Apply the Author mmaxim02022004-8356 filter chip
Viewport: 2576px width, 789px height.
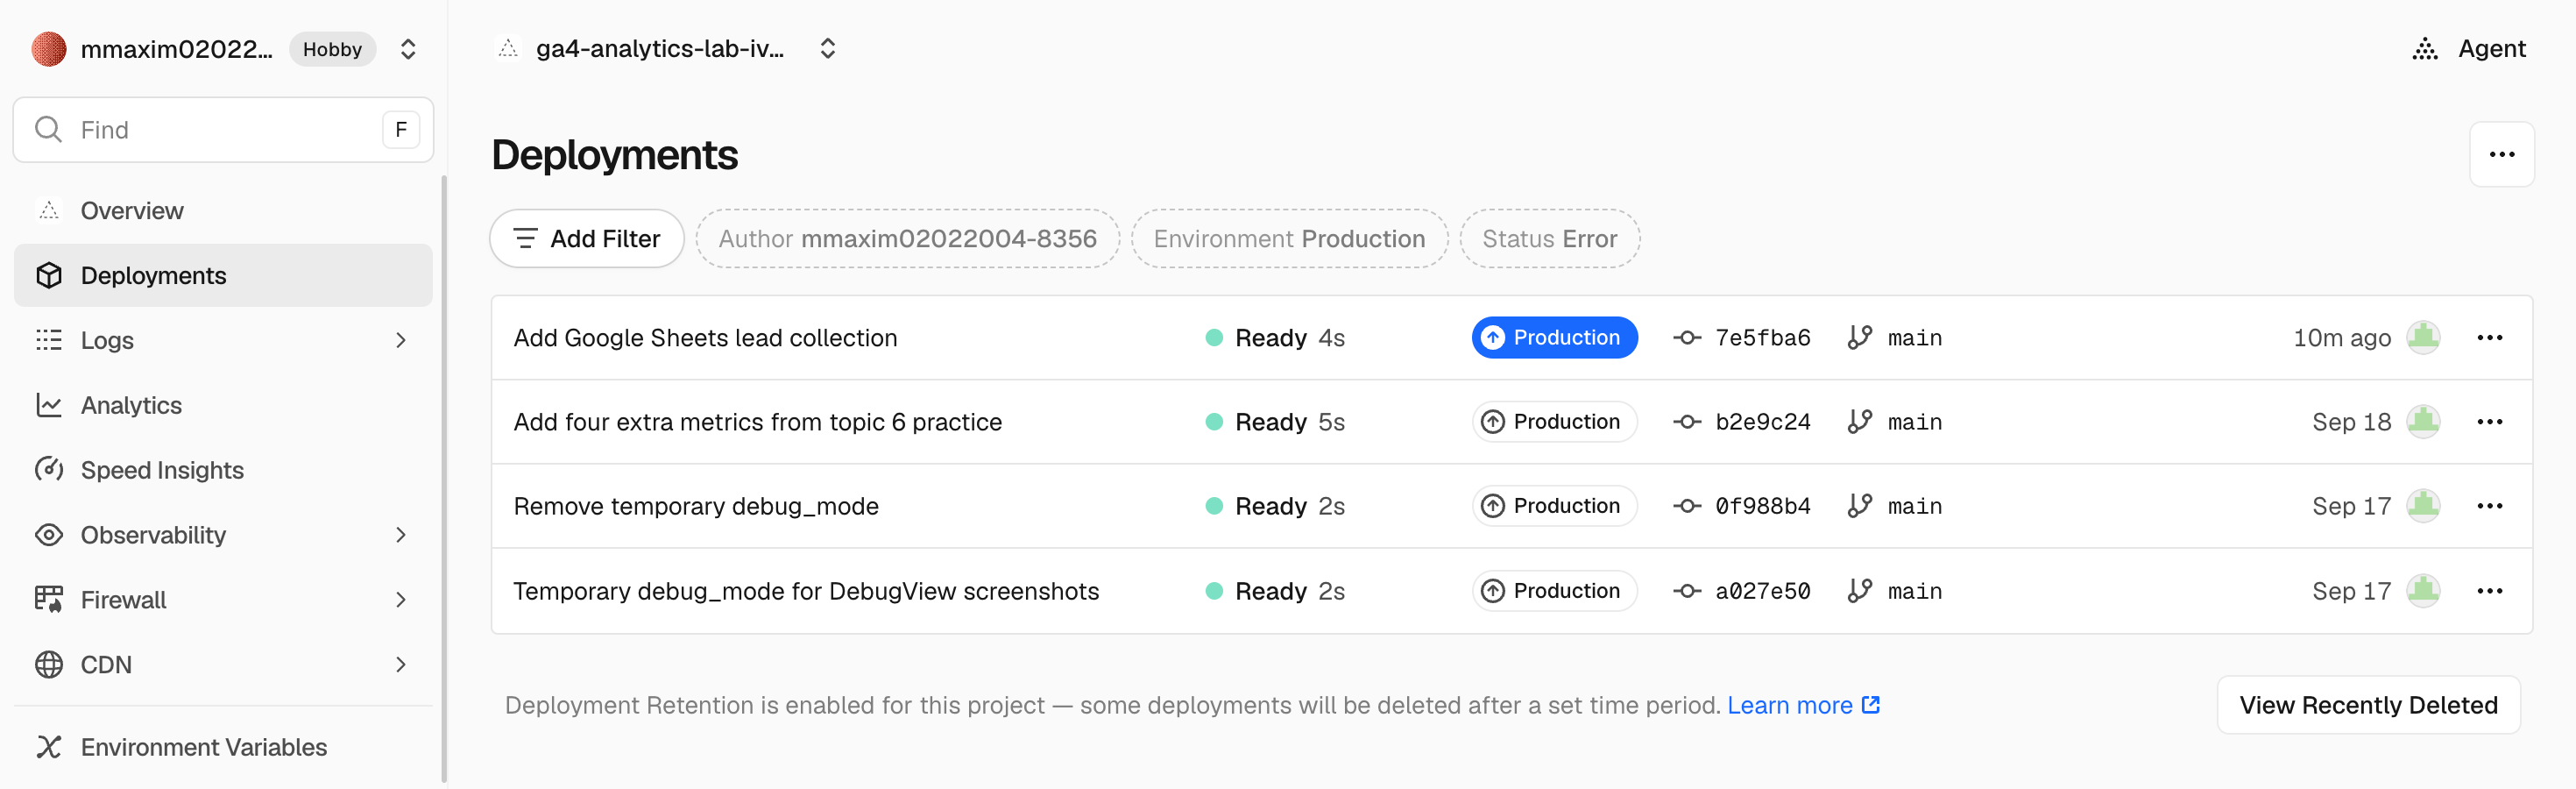pyautogui.click(x=907, y=239)
